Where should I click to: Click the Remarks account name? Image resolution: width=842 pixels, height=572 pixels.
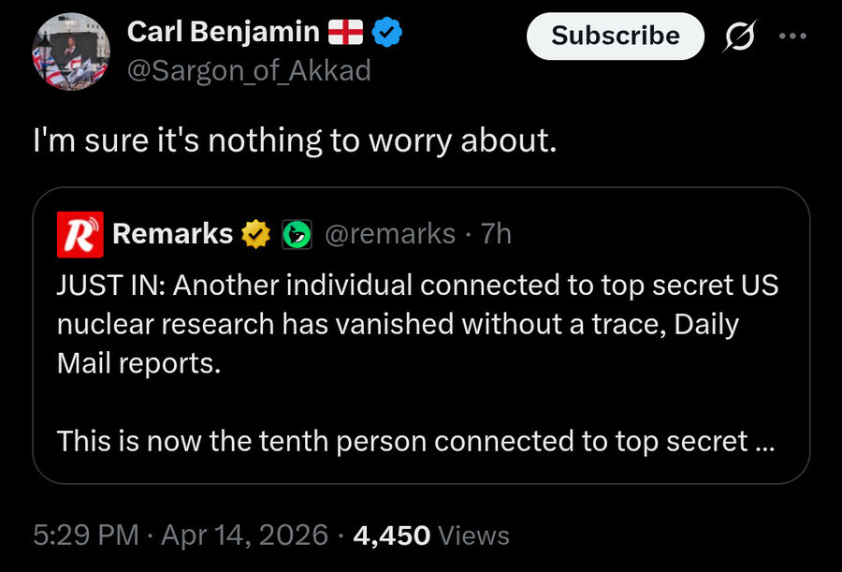point(172,234)
